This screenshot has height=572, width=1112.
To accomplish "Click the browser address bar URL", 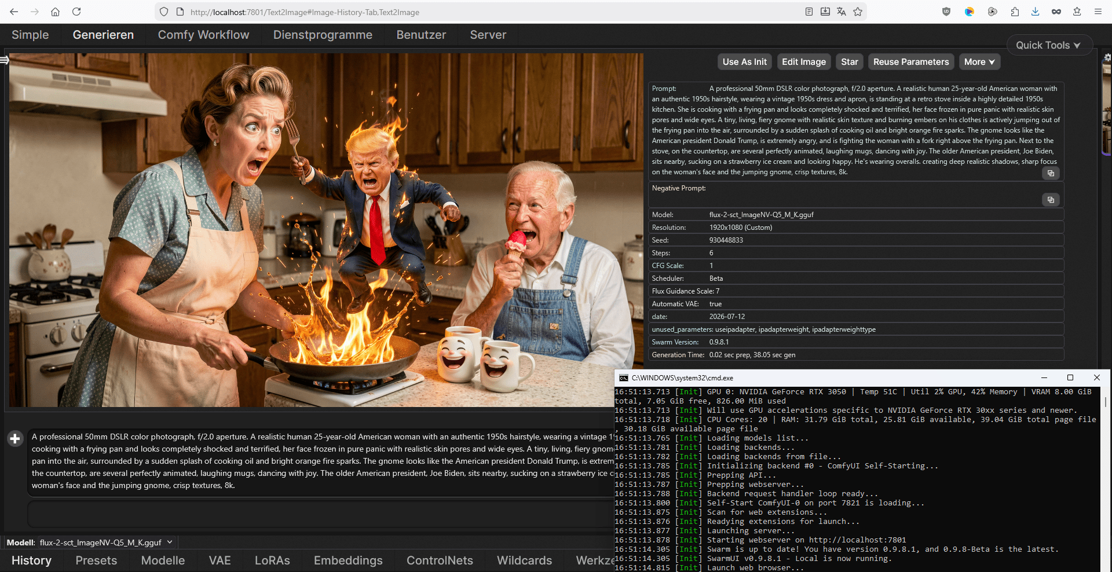I will (x=305, y=12).
